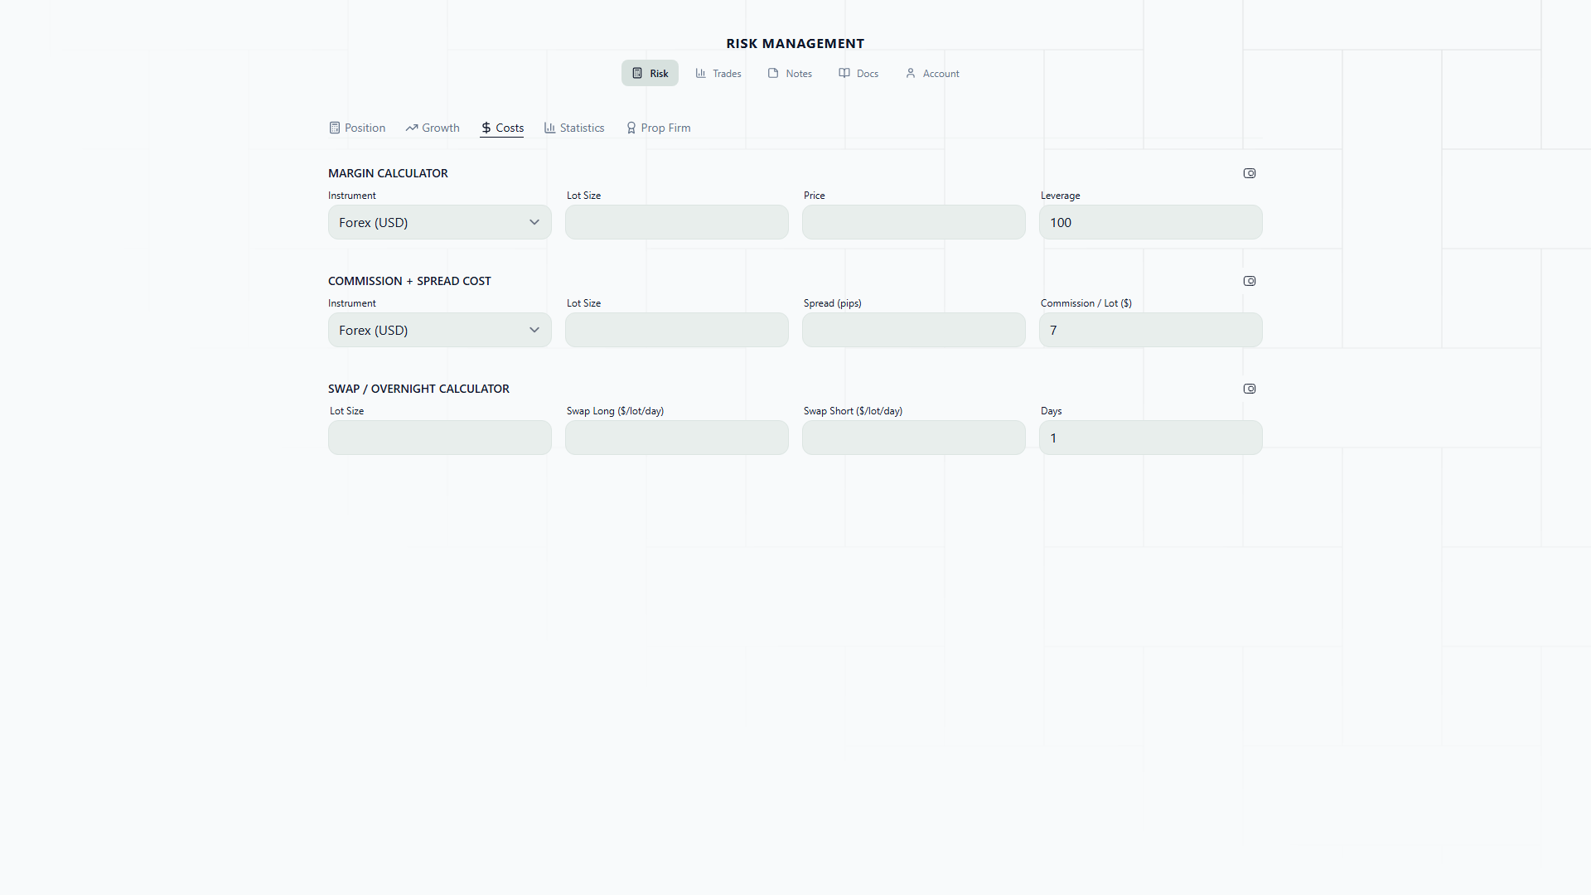
Task: Select the Costs tab
Action: click(x=502, y=128)
